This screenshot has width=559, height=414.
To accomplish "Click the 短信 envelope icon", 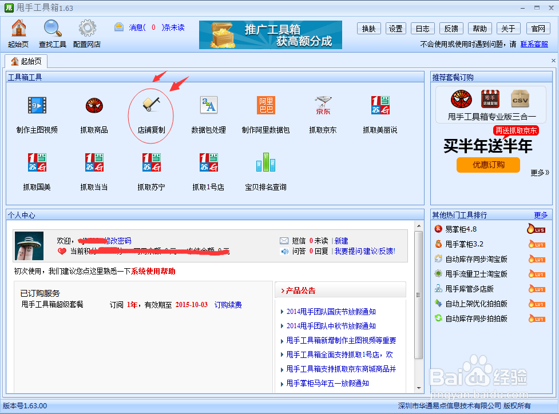I will pos(284,241).
